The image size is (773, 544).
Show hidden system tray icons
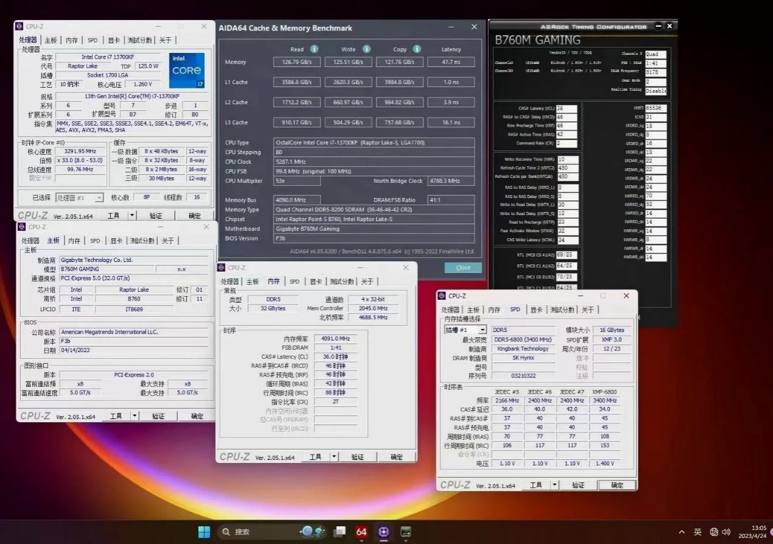point(682,532)
